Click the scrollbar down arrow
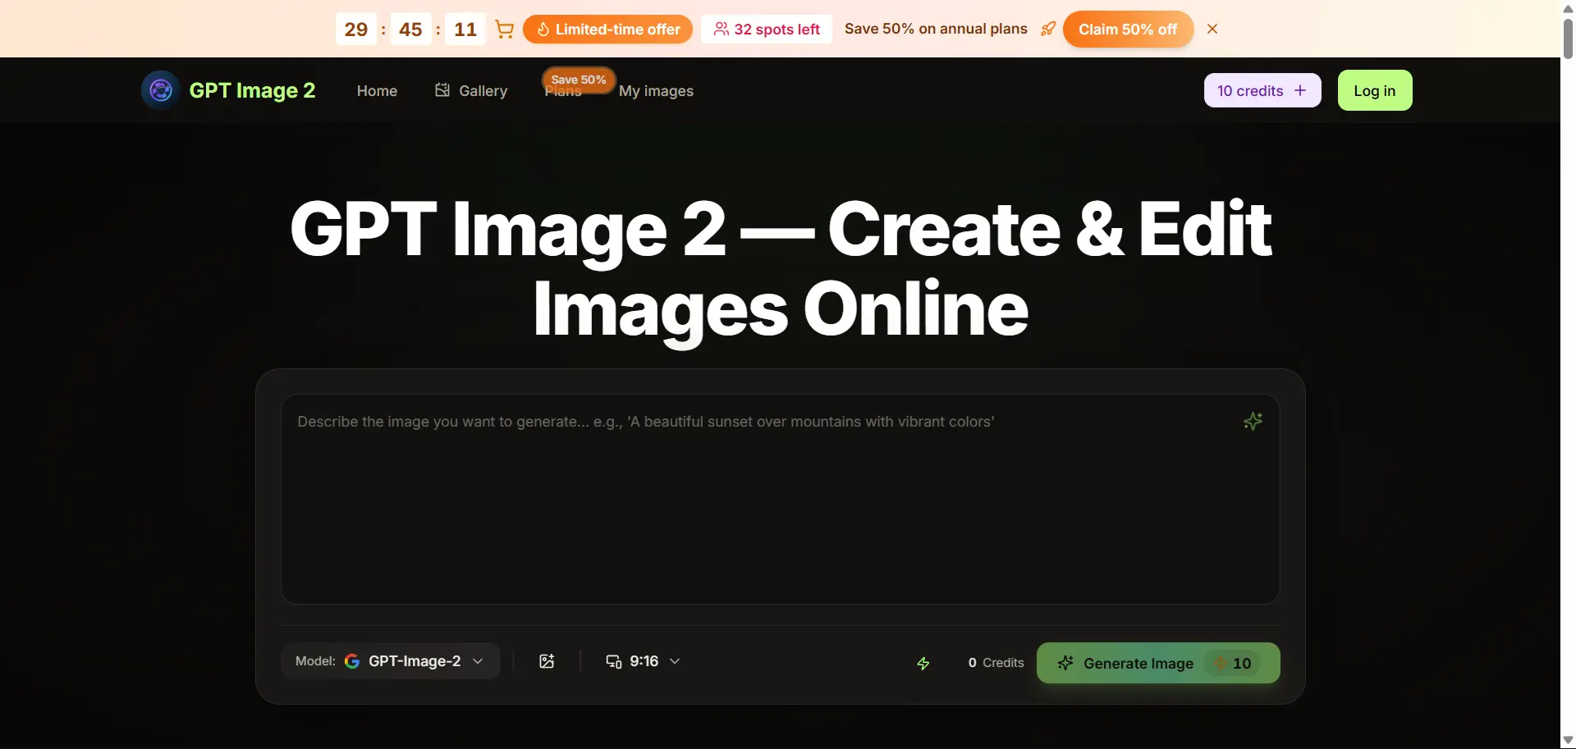 pos(1568,740)
